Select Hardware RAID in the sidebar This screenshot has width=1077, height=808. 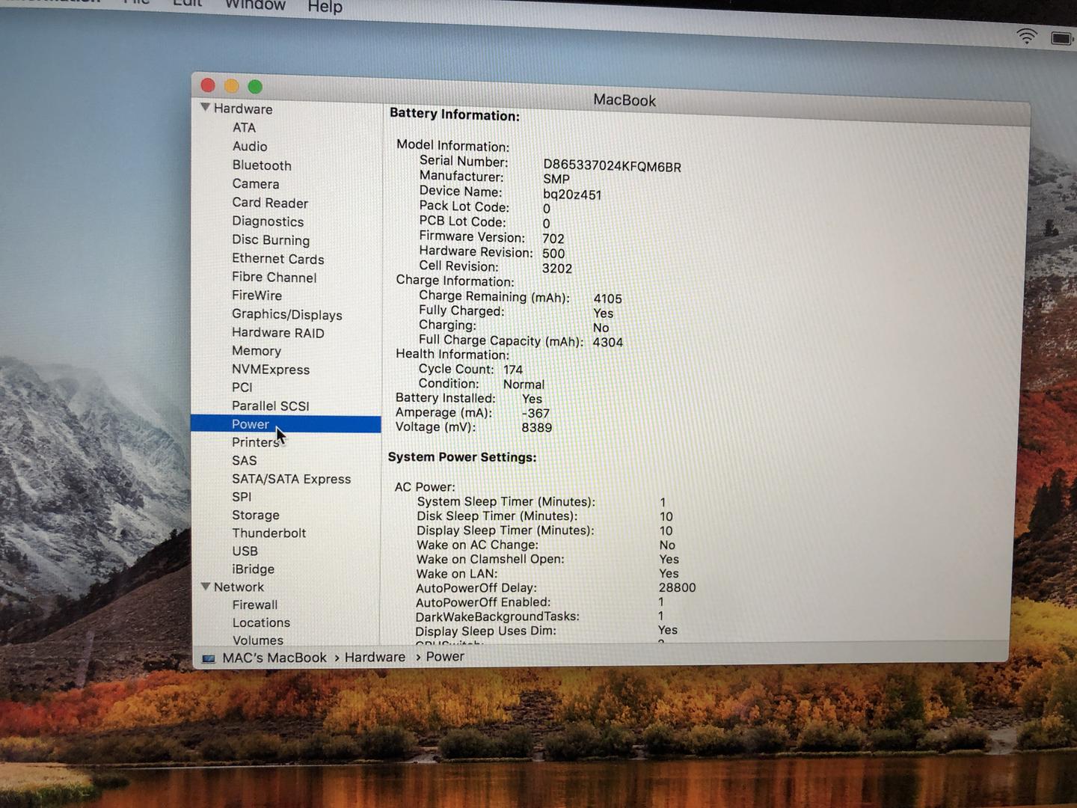278,333
